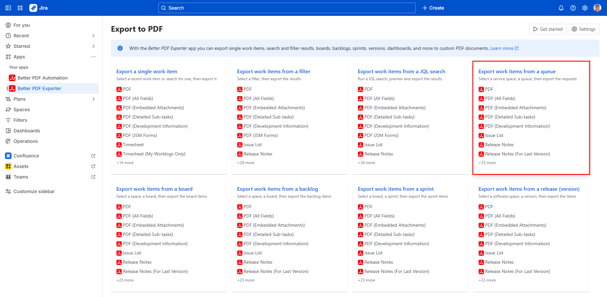Viewport: 607px width, 297px height.
Task: Open the settings gear in the top bar
Action: pyautogui.click(x=585, y=8)
